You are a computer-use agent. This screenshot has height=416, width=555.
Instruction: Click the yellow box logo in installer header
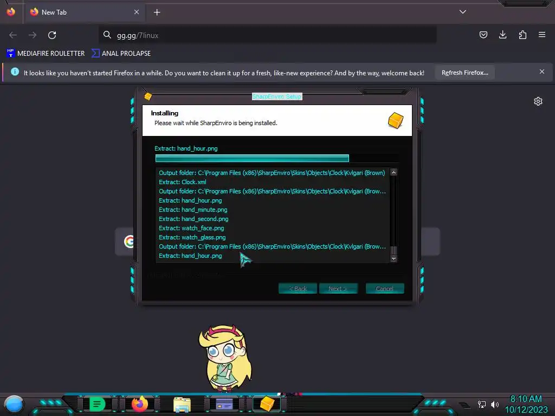coord(395,121)
